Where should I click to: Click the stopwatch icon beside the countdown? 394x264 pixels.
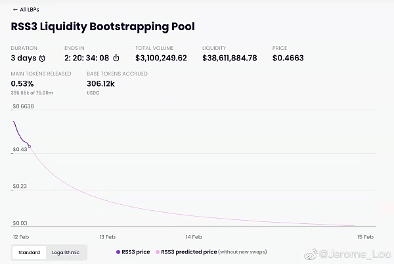[116, 58]
